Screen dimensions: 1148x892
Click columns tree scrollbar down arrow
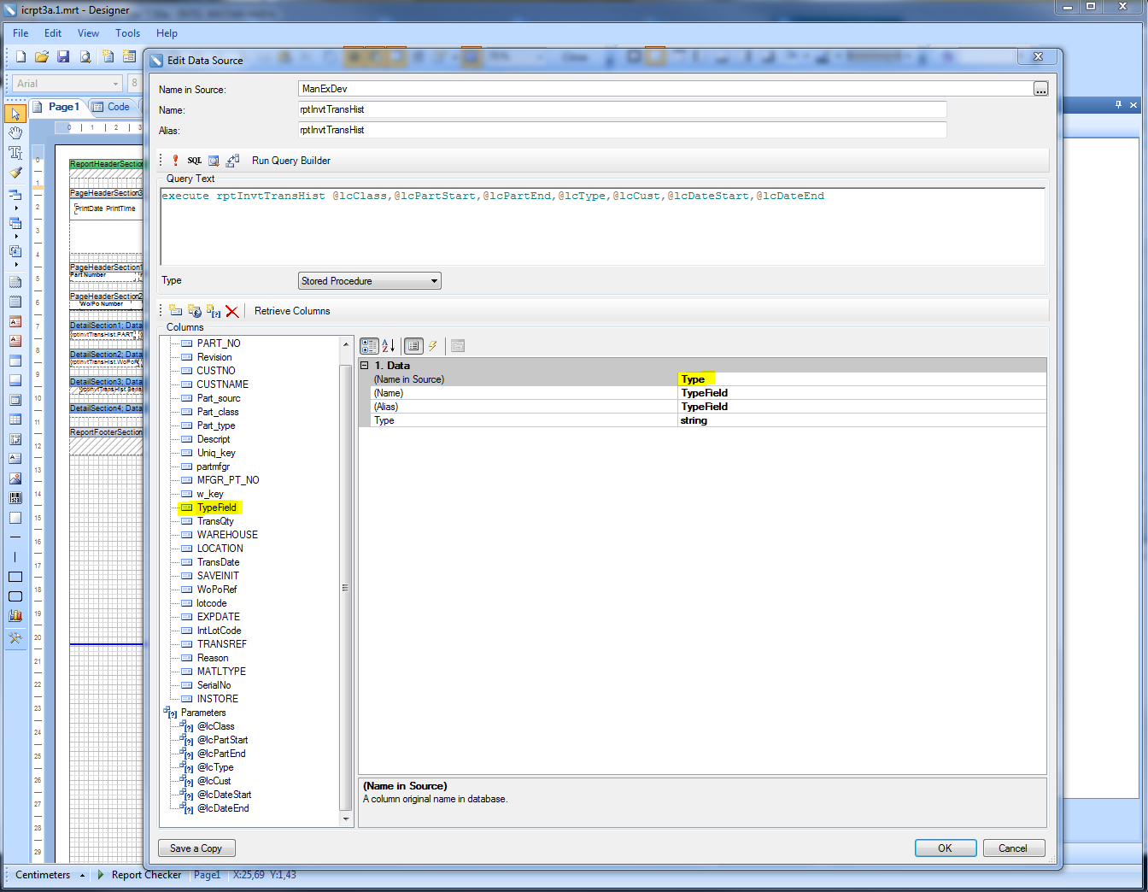[x=346, y=819]
